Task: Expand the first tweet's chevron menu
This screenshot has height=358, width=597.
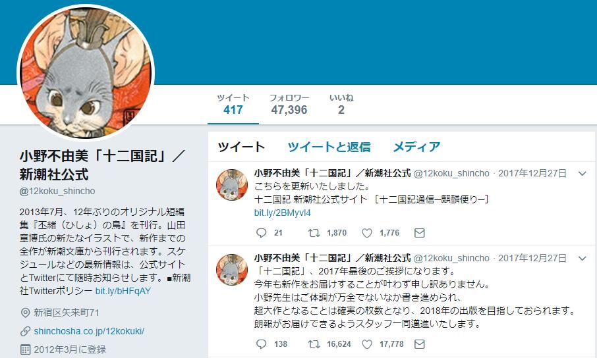Action: point(582,174)
